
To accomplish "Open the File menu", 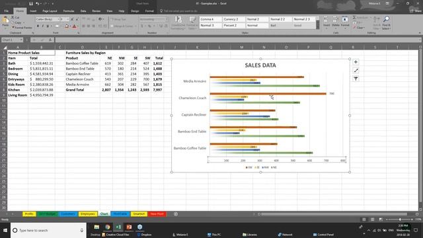I will pyautogui.click(x=6, y=11).
